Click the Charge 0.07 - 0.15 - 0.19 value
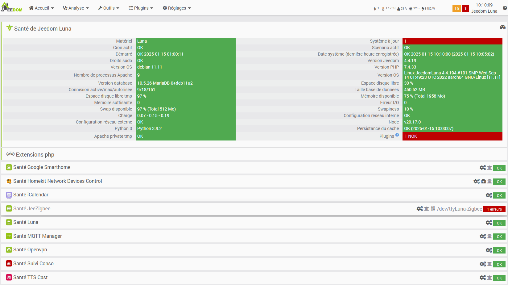 (x=186, y=115)
